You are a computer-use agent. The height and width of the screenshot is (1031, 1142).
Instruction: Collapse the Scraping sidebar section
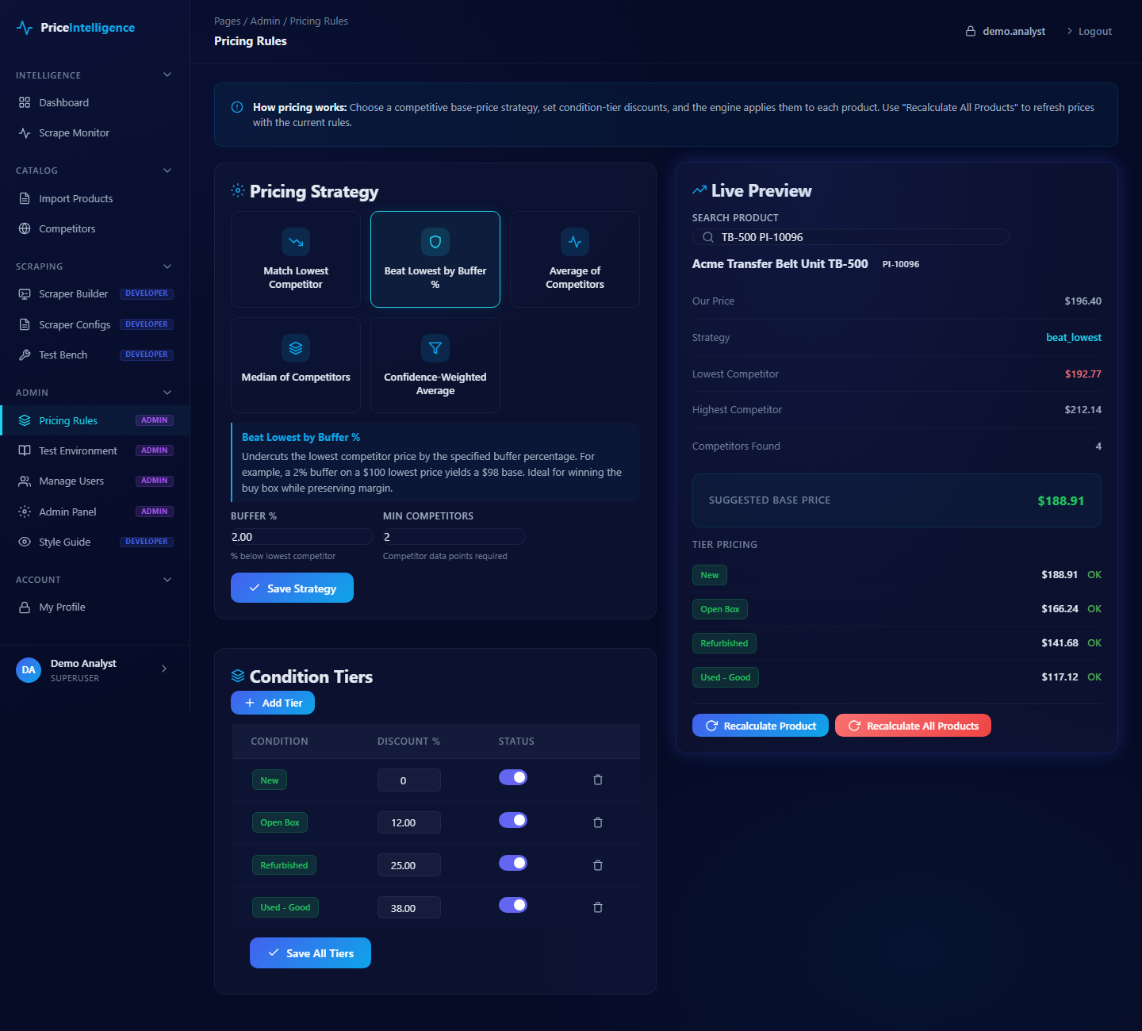pos(167,266)
